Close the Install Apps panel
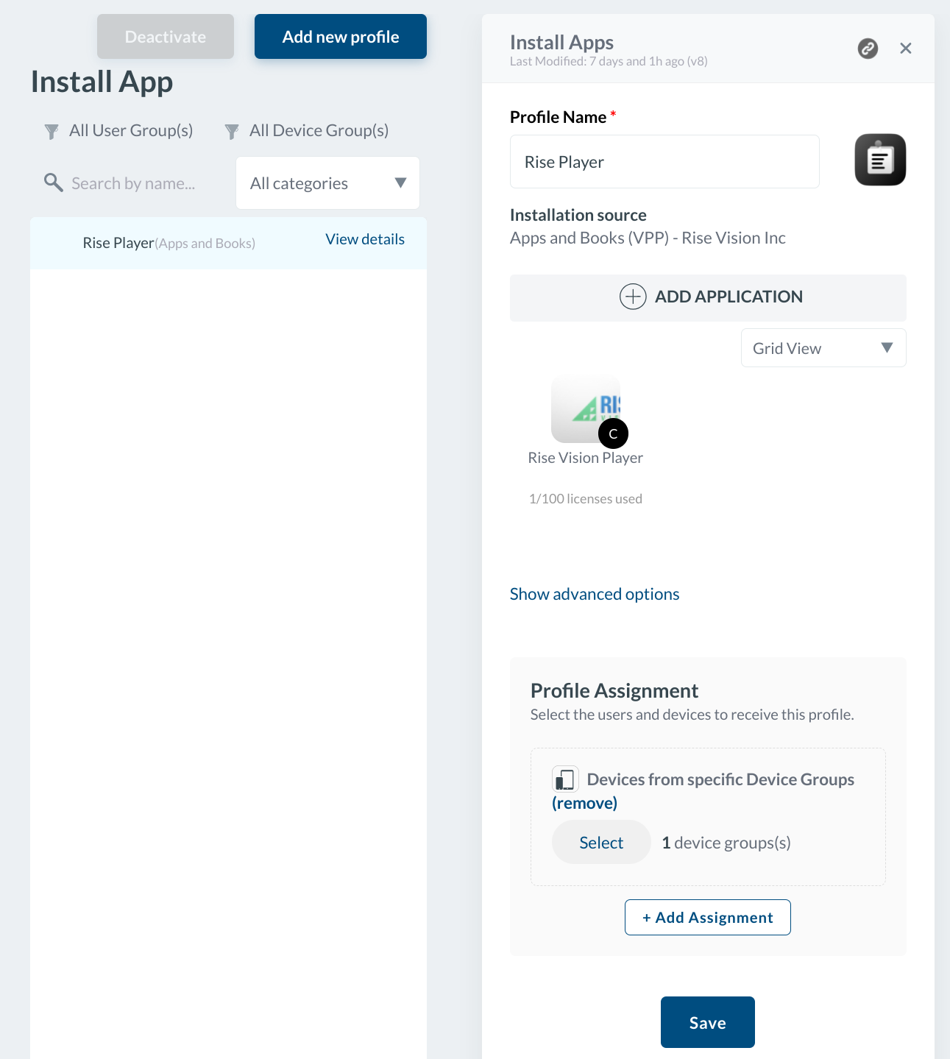Viewport: 950px width, 1059px height. click(906, 49)
